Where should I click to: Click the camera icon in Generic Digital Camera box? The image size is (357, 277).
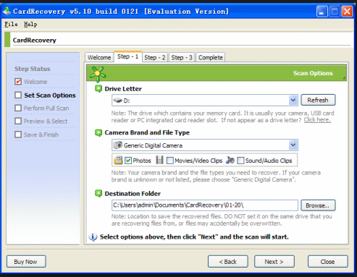point(118,145)
